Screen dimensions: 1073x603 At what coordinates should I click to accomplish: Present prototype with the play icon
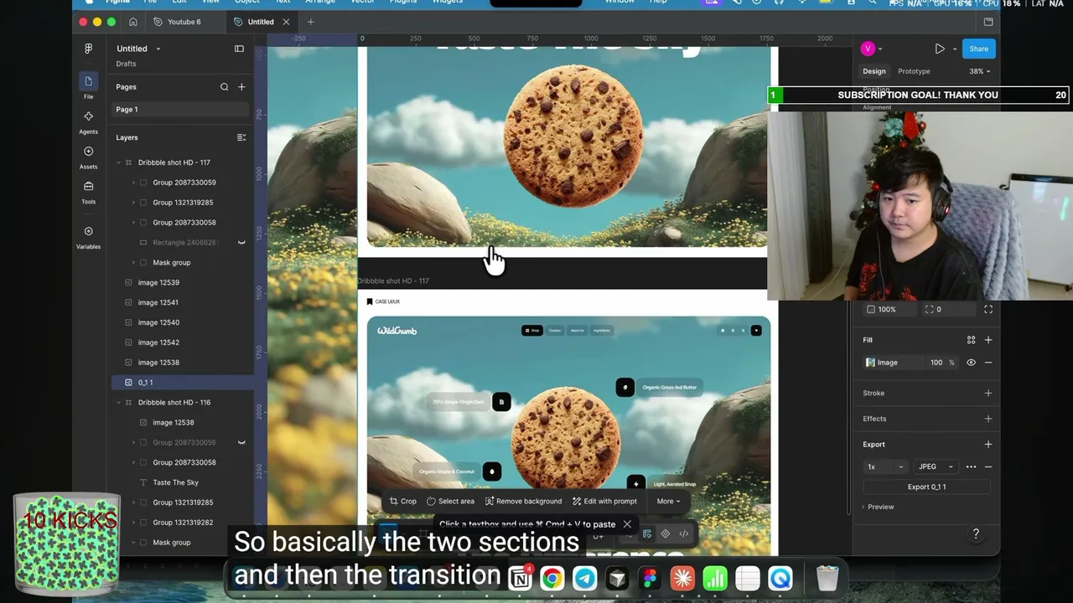[940, 49]
